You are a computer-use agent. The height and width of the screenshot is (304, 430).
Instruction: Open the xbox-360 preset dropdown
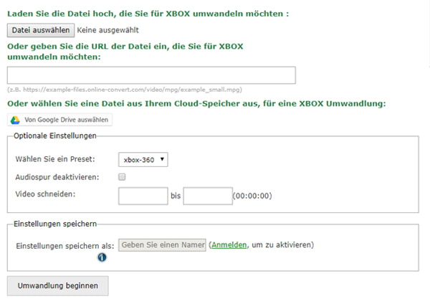[143, 160]
